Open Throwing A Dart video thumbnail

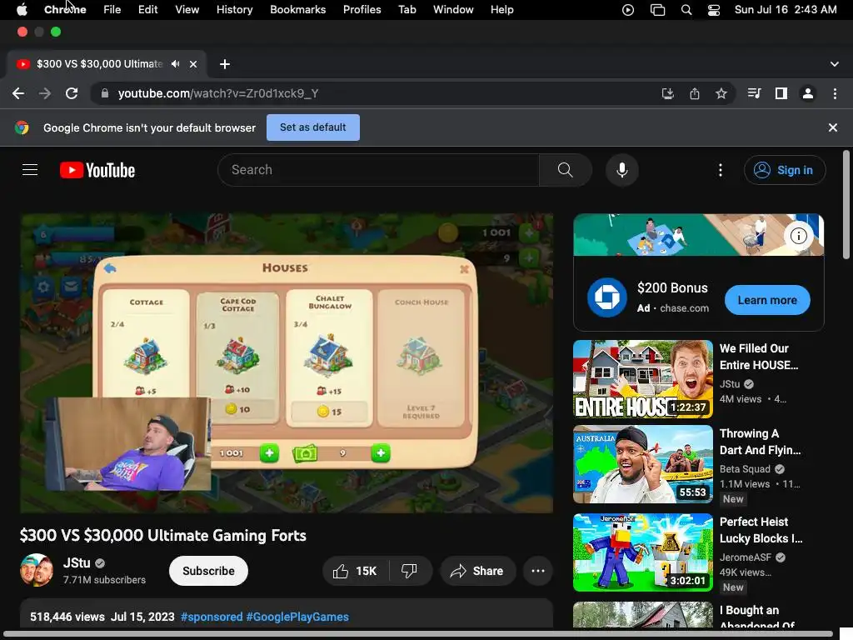coord(642,463)
